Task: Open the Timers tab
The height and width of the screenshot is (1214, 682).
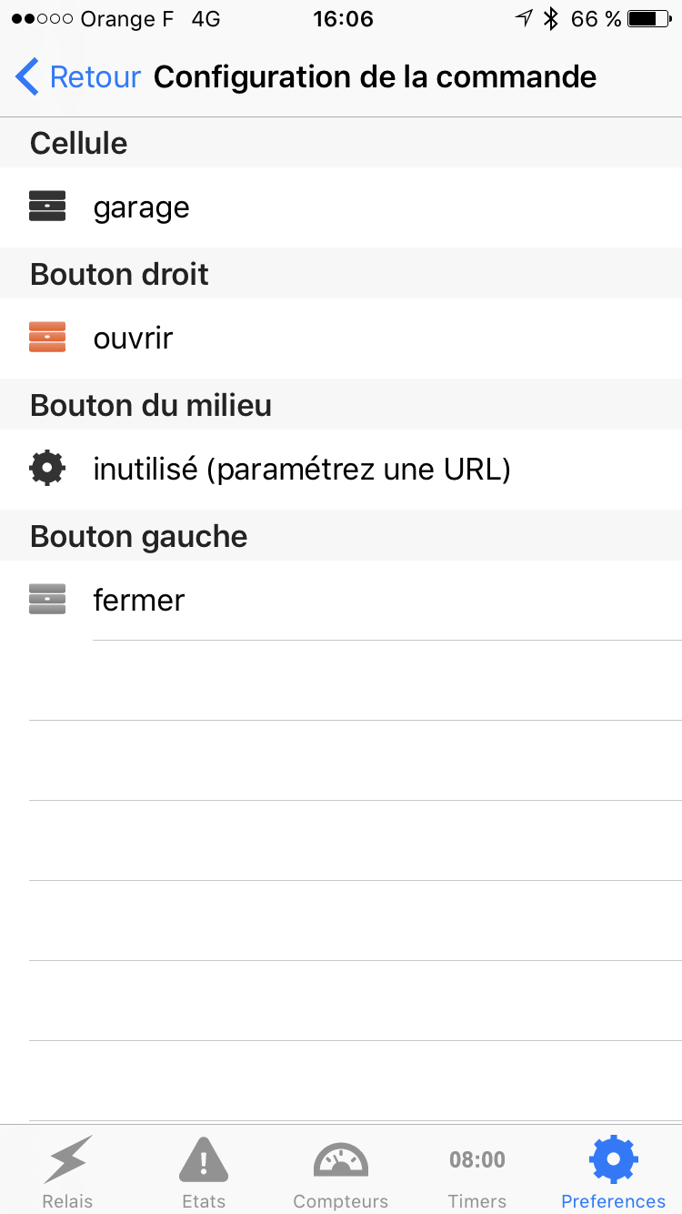Action: (x=477, y=1172)
